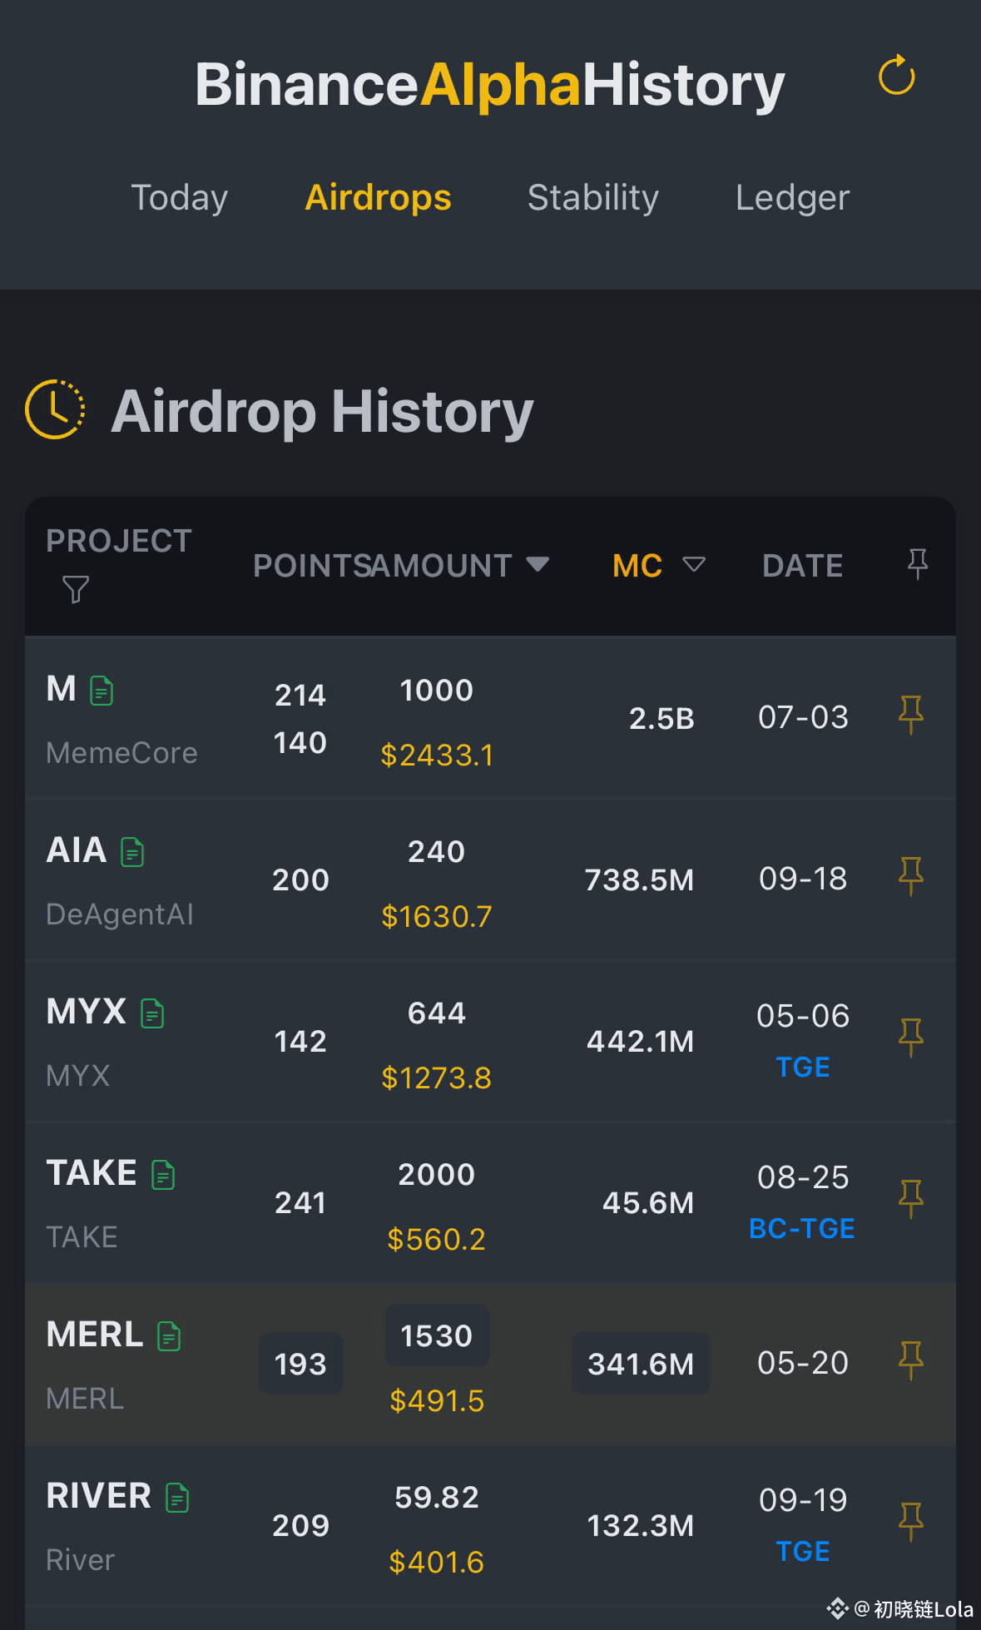Open the project filter funnel icon
Viewport: 981px width, 1630px height.
click(76, 589)
